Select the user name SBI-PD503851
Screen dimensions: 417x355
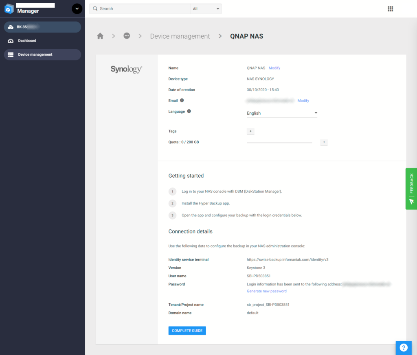[x=259, y=276]
